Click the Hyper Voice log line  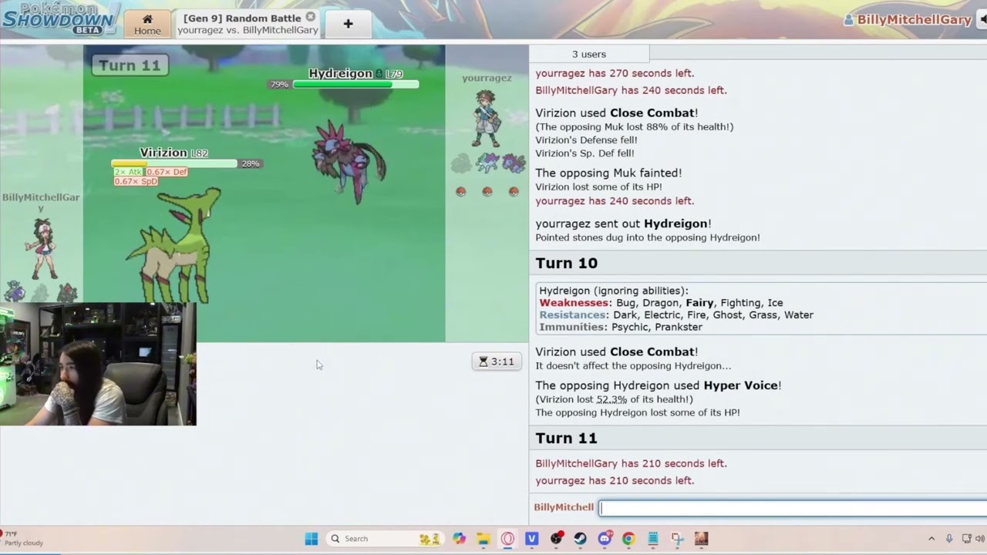pos(659,385)
